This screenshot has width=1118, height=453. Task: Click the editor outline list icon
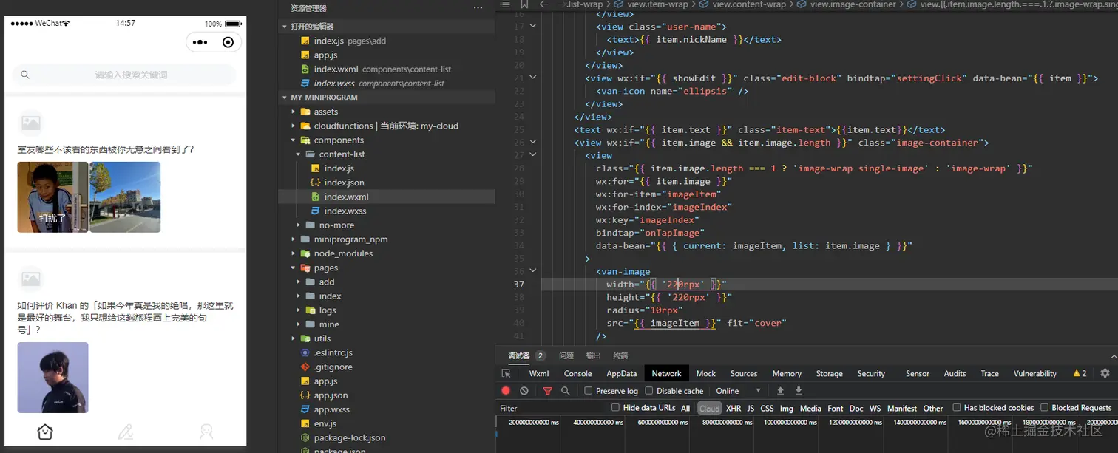tap(505, 4)
